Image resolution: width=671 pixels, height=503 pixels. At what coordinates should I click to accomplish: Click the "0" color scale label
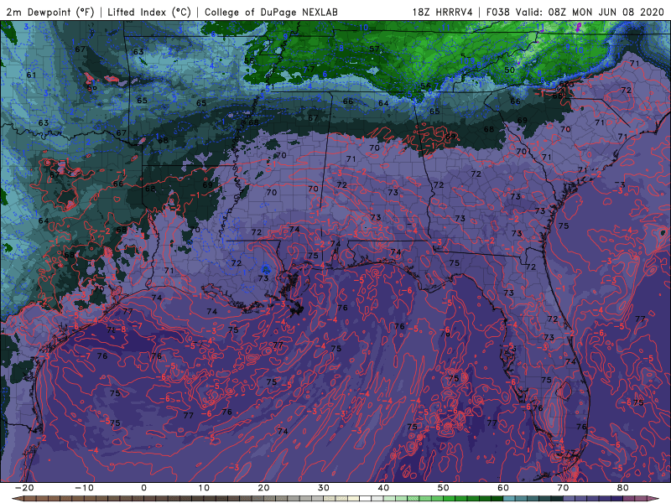pyautogui.click(x=143, y=488)
